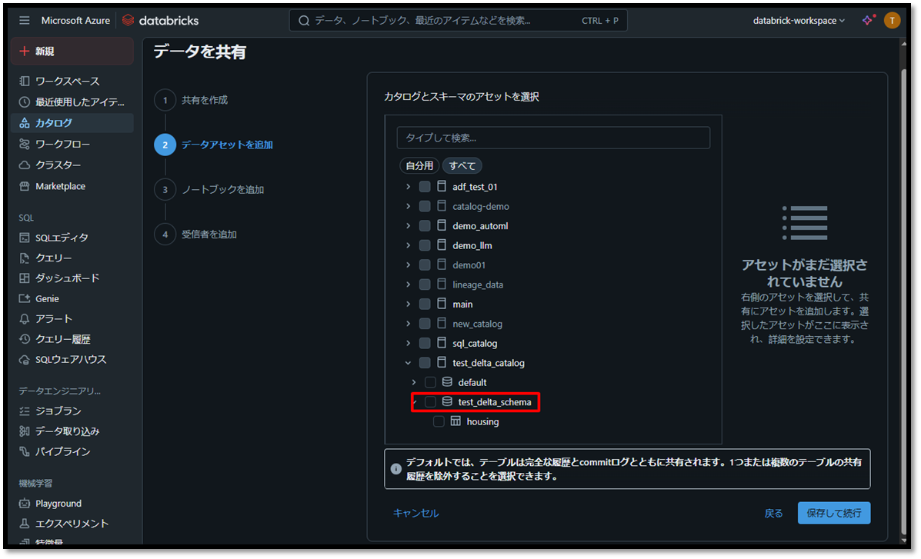Click the SQLエディタ icon
The image size is (921, 559).
pyautogui.click(x=24, y=238)
